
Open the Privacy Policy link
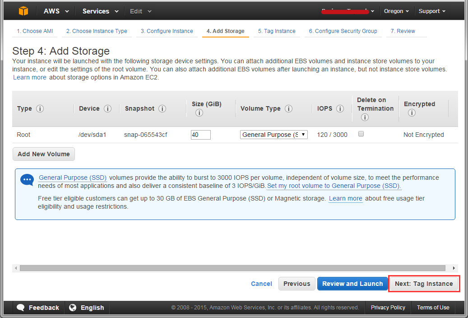pos(388,308)
